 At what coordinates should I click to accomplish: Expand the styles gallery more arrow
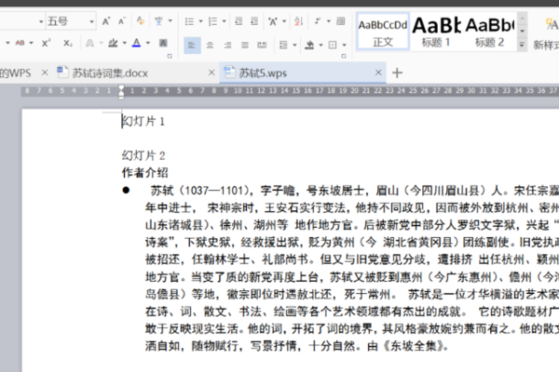coord(522,46)
